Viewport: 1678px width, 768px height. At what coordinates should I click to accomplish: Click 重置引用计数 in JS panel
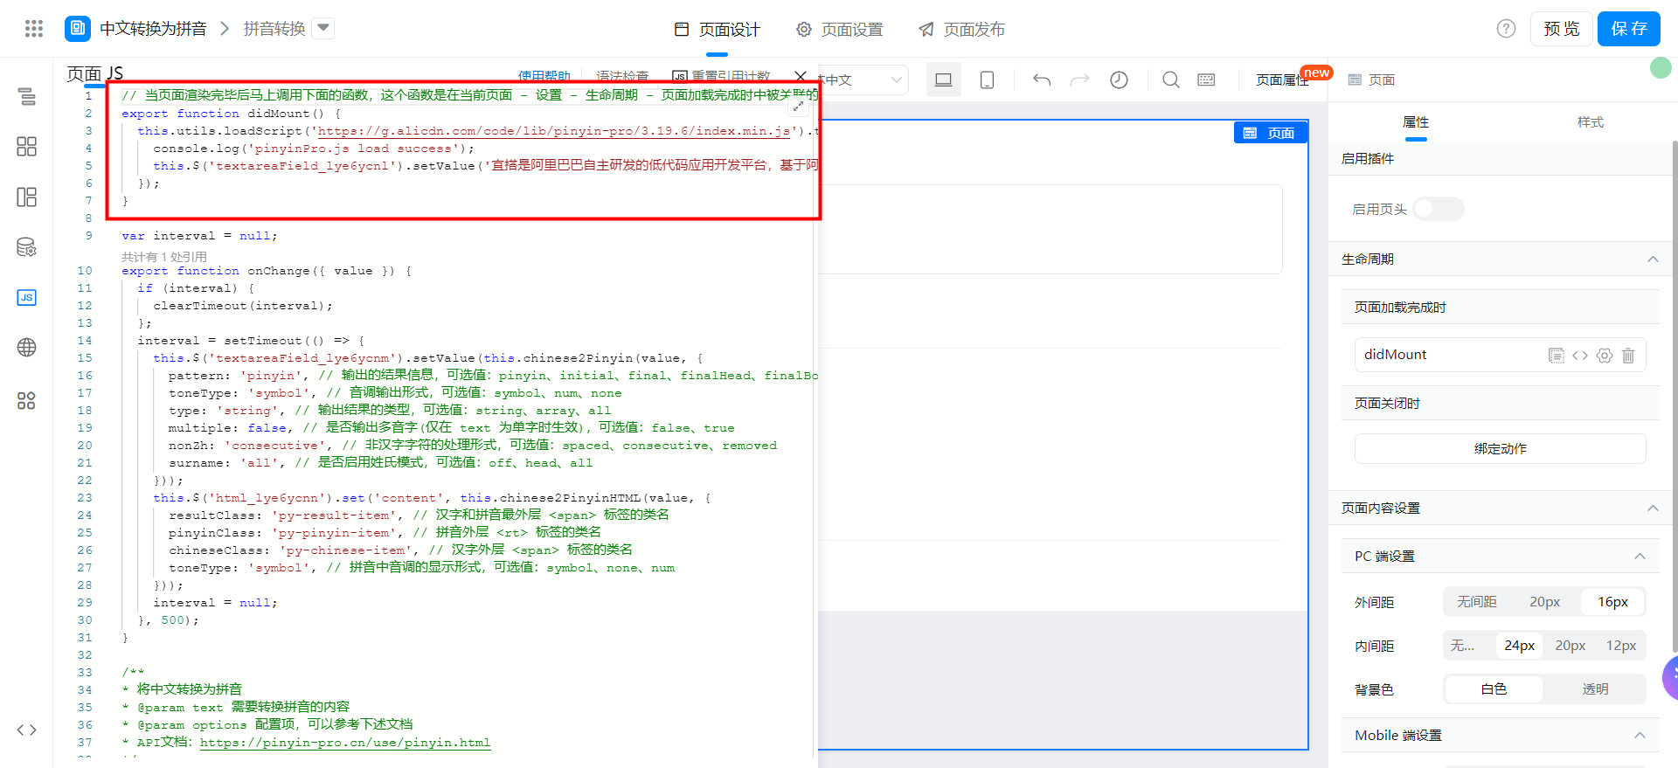tap(722, 76)
